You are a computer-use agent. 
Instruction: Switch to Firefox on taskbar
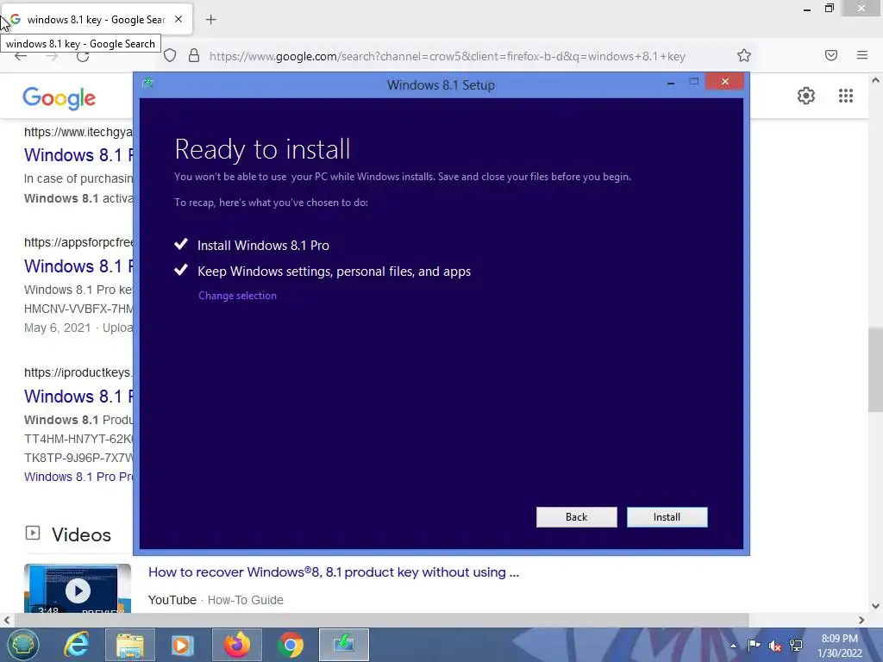[x=237, y=645]
